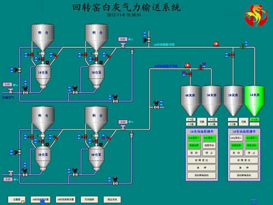Click 急停 in 1#系统流程操作 panel
The width and height of the screenshot is (273, 205).
tap(244, 168)
